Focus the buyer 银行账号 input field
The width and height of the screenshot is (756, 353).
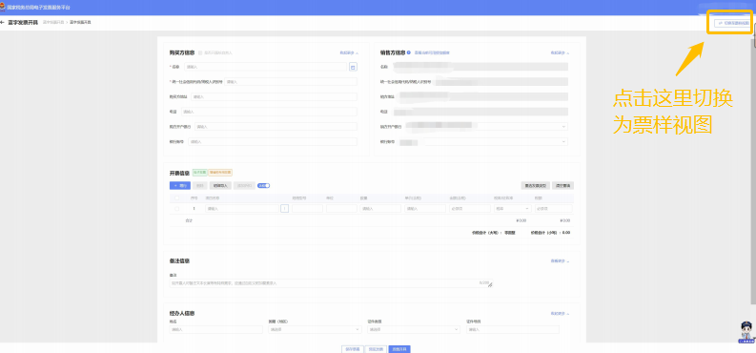coord(273,142)
